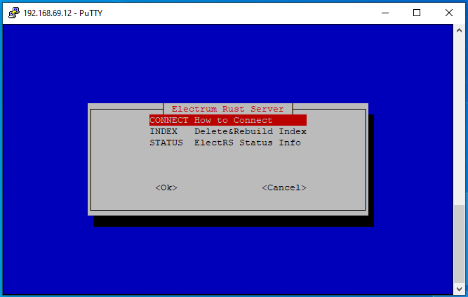This screenshot has width=468, height=297.
Task: Maximize the PuTTY window
Action: pos(417,13)
